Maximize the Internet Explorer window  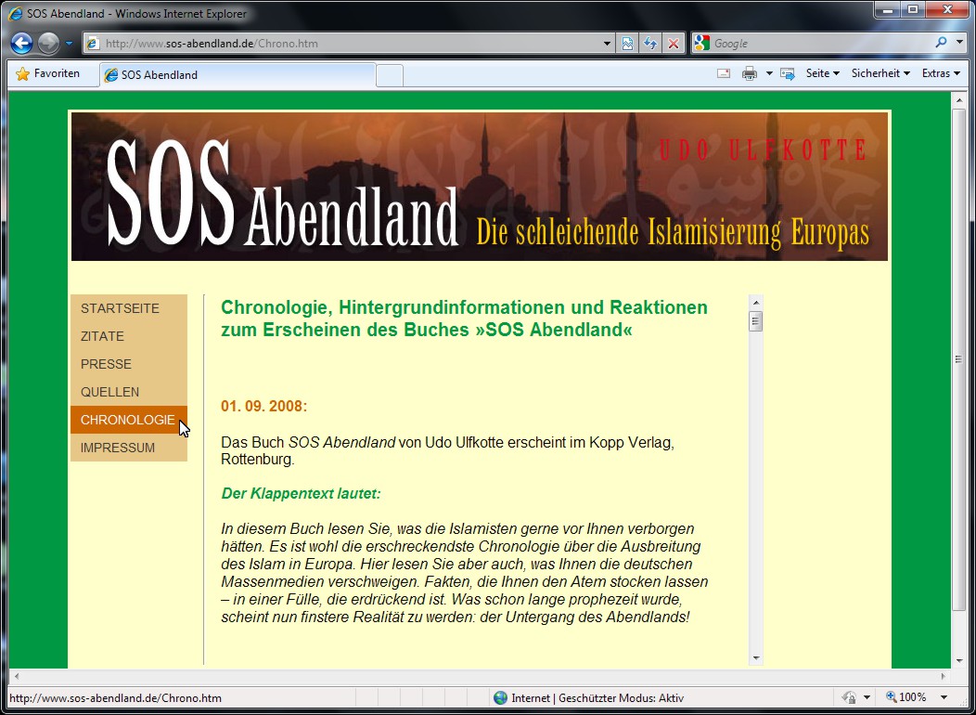point(913,9)
